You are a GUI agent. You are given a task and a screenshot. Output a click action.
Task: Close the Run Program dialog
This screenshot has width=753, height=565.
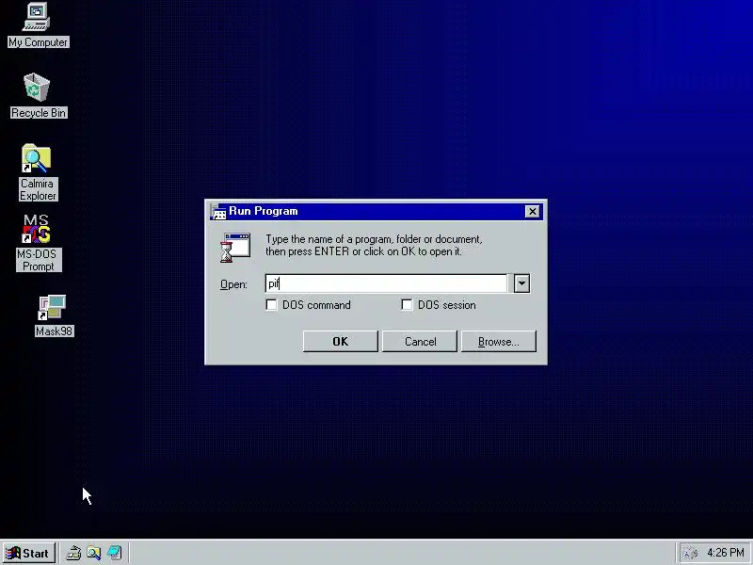coord(532,211)
